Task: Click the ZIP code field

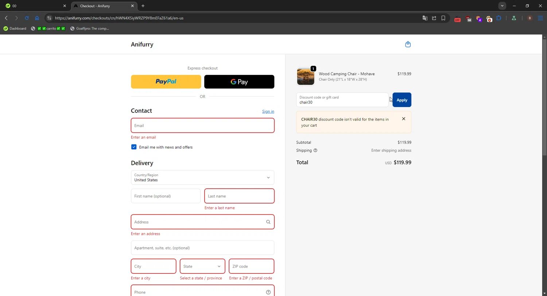Action: point(252,267)
